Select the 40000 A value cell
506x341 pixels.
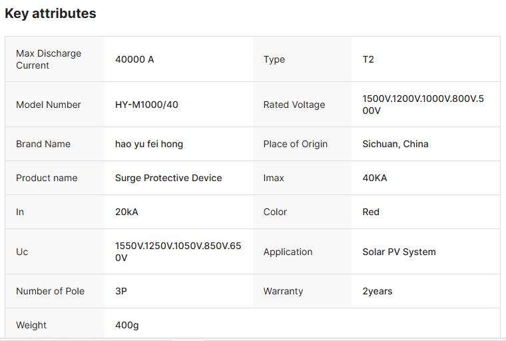tap(134, 59)
